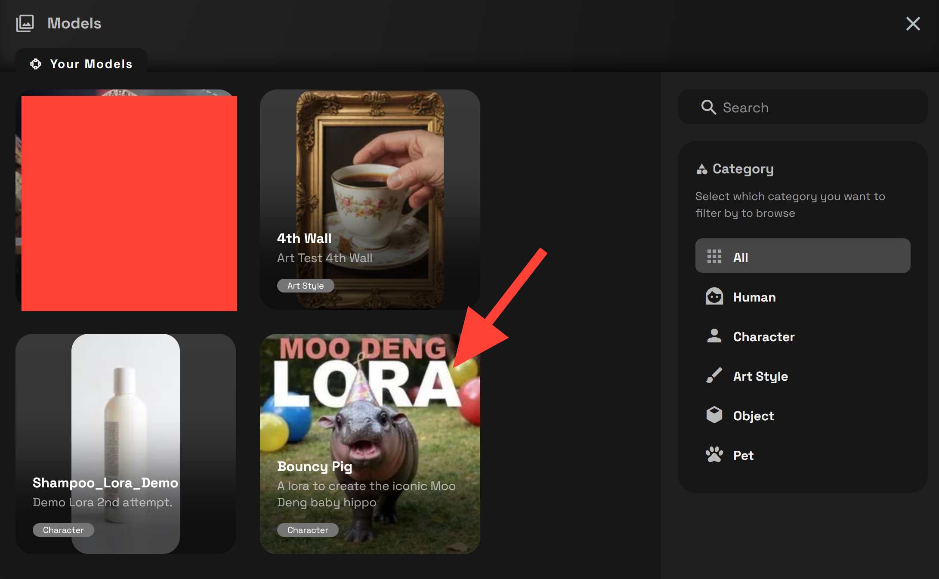
Task: Select the Pet paw icon
Action: 714,454
